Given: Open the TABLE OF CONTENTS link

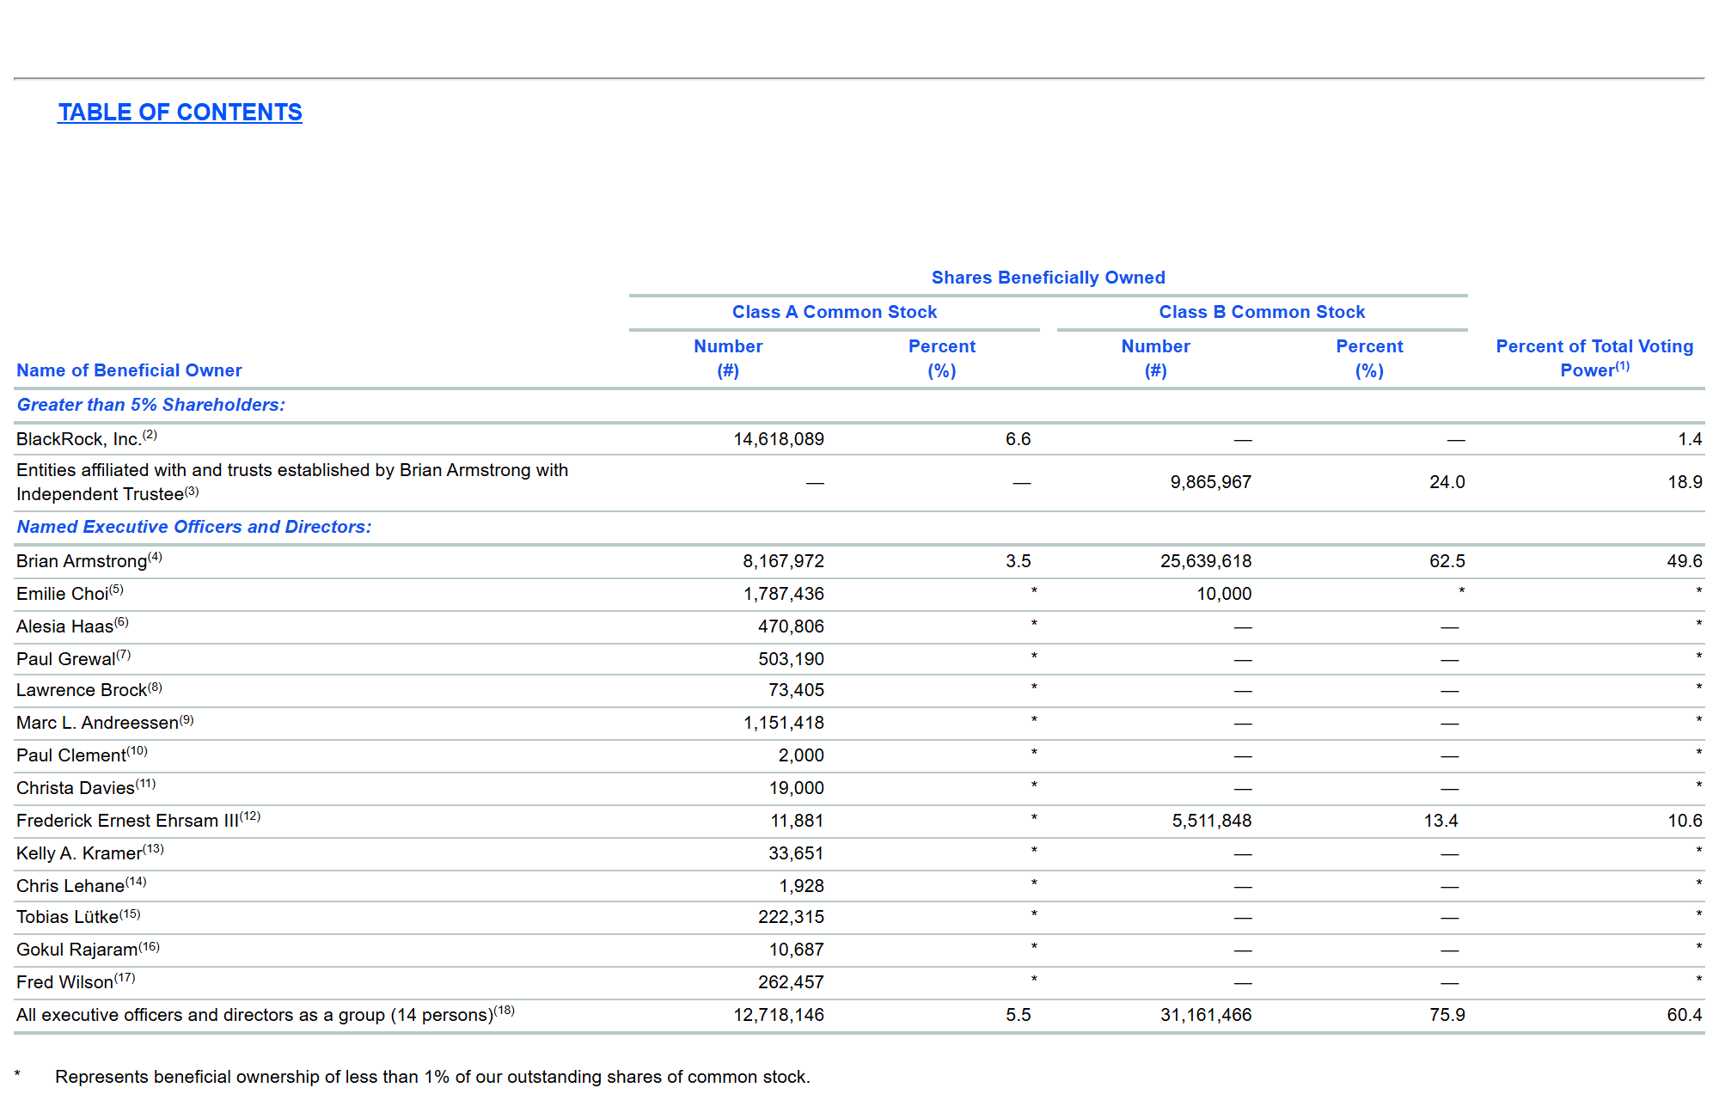Looking at the screenshot, I should 180,113.
